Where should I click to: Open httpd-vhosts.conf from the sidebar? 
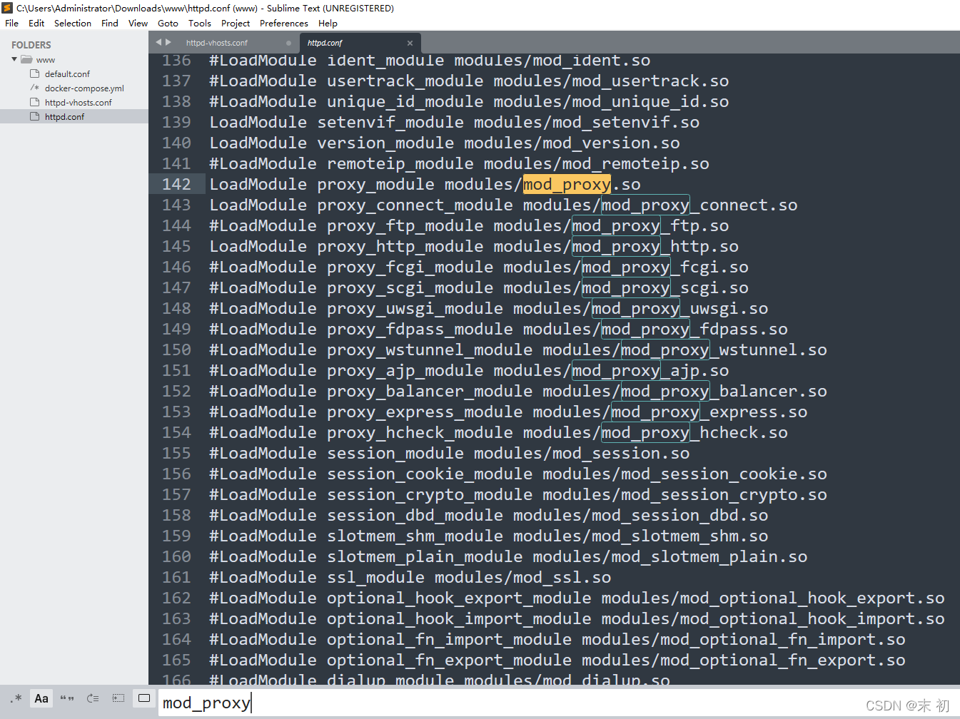click(79, 103)
